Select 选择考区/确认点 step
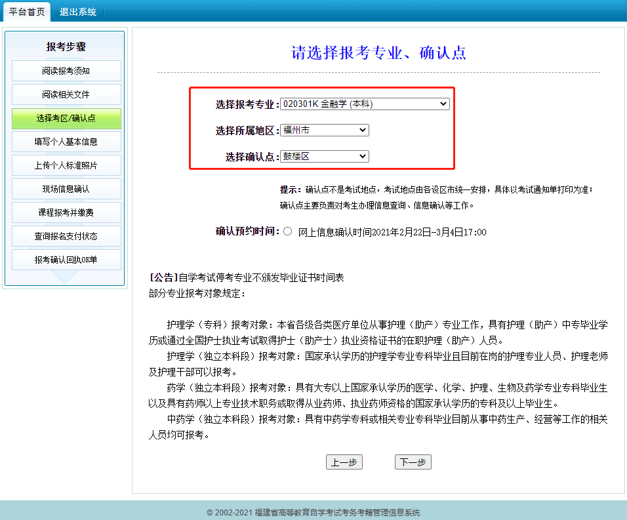Image resolution: width=627 pixels, height=520 pixels. (x=66, y=119)
